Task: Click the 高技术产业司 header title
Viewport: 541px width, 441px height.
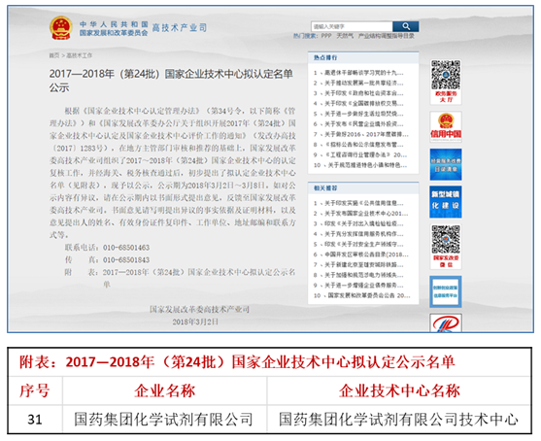Action: (x=180, y=27)
